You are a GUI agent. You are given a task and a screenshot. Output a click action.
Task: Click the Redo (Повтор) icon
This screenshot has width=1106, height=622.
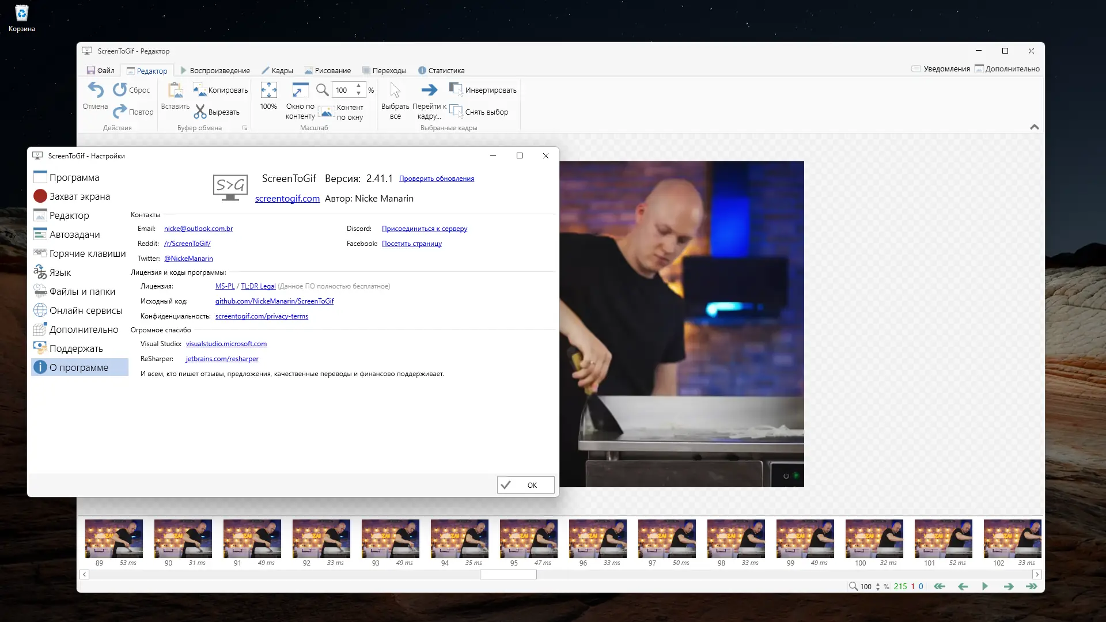pos(120,111)
